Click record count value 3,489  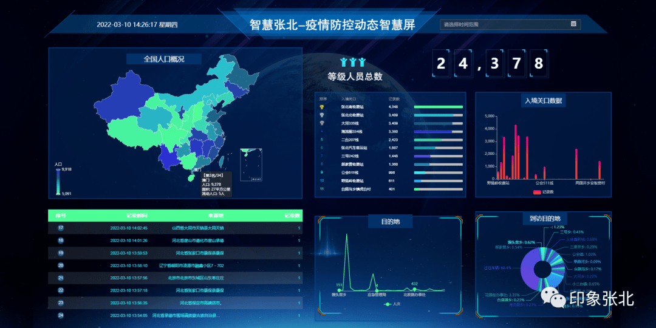(393, 115)
